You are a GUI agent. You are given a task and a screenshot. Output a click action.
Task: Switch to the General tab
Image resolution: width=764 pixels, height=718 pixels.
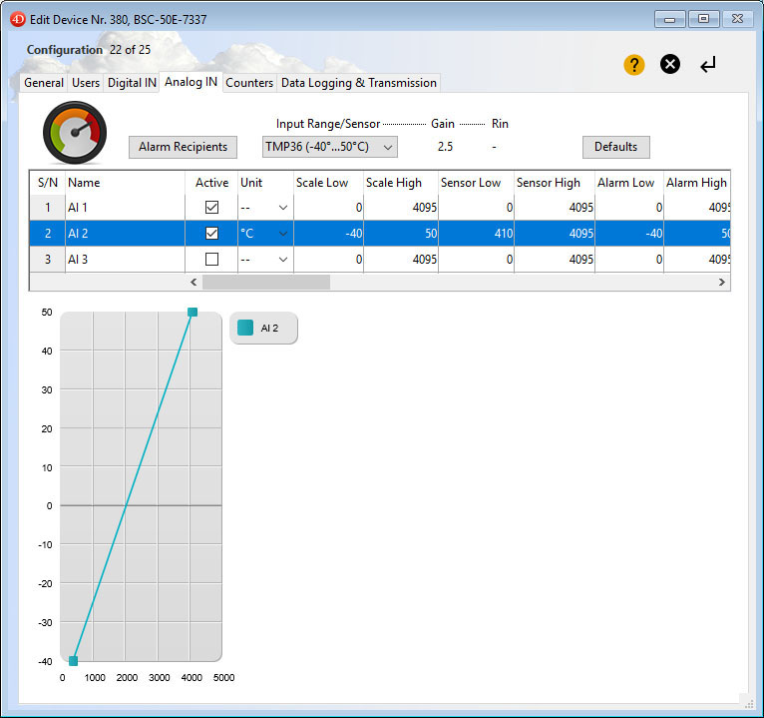click(44, 83)
